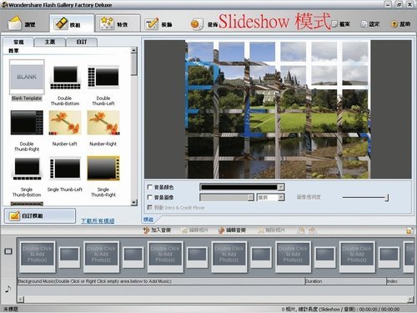417x313 pixels.
Task: Open the File menu (檔案) in top bar
Action: pos(341,24)
